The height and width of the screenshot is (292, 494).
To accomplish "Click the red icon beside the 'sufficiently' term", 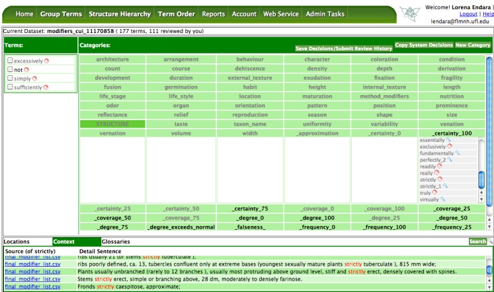I will point(46,87).
